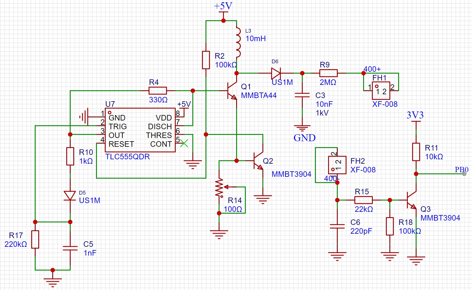The height and width of the screenshot is (290, 472).
Task: Select the FH1 XF-008 connector box
Action: [x=381, y=91]
